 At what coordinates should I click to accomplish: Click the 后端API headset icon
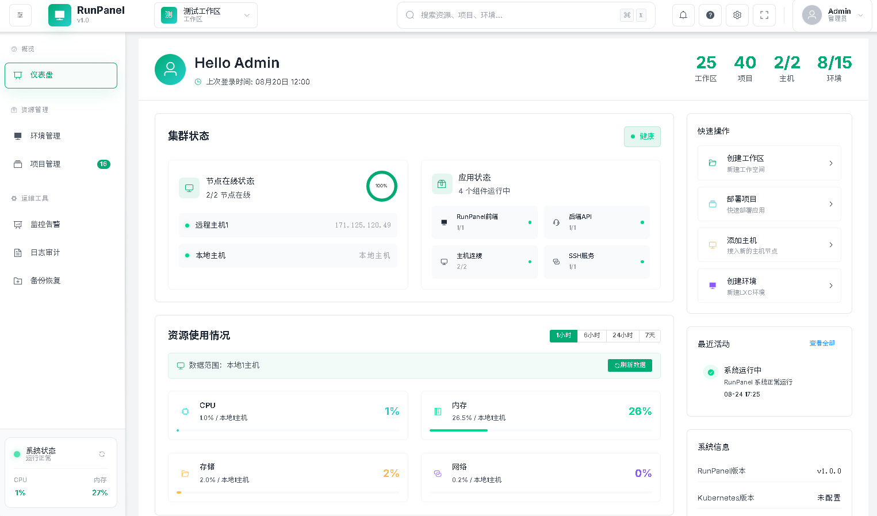(556, 222)
